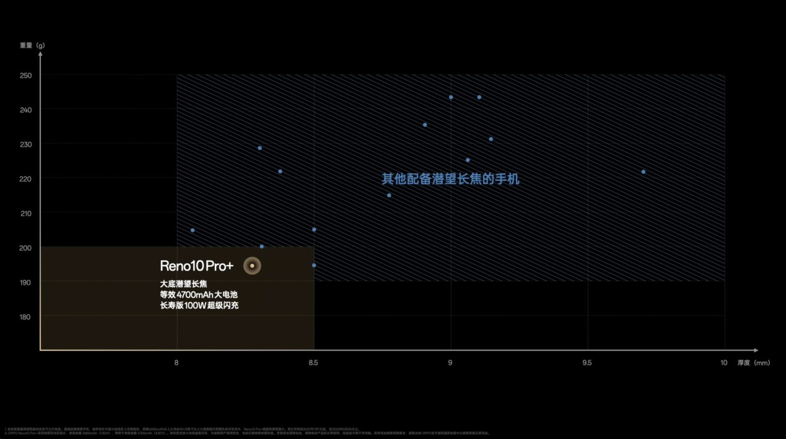Click the topmost blue data point on the 9 mm line
This screenshot has height=439, width=786.
pos(451,97)
